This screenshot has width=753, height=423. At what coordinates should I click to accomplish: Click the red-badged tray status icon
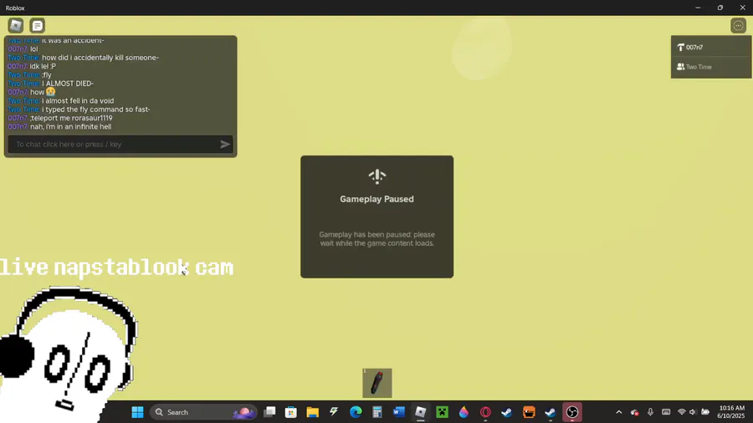coord(634,412)
